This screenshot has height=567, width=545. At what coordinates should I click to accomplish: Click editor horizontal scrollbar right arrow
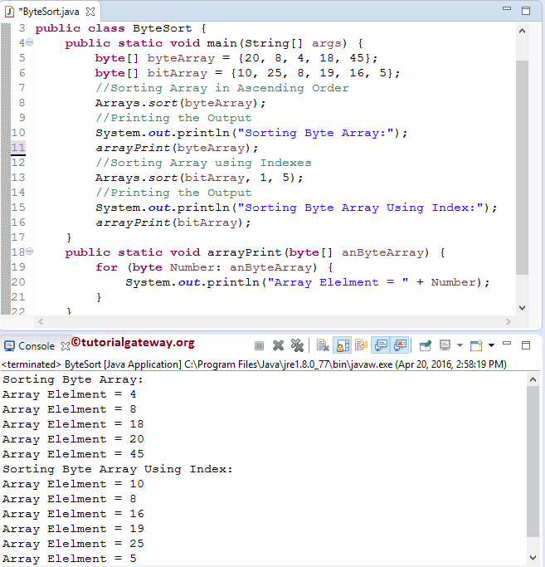pos(509,321)
